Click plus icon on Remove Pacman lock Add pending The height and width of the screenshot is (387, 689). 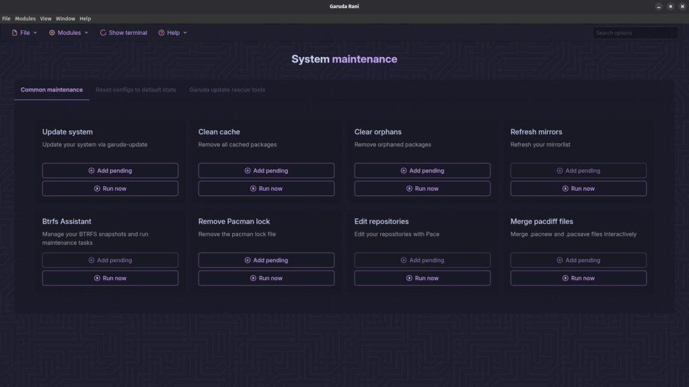248,260
